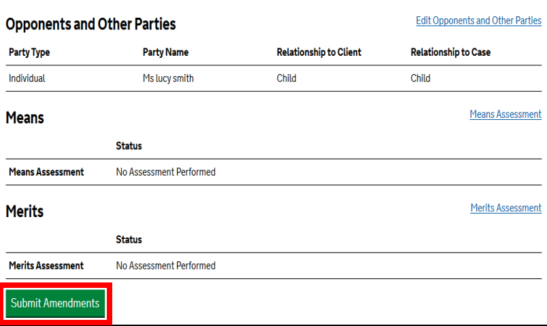The width and height of the screenshot is (547, 326).
Task: Click the Merits section heading
Action: point(24,212)
